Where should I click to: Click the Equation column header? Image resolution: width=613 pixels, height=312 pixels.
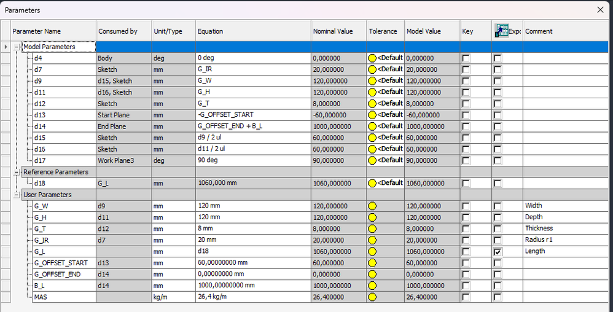[x=253, y=31]
